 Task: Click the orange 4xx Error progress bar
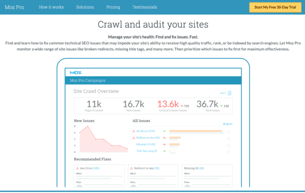pyautogui.click(x=196, y=131)
